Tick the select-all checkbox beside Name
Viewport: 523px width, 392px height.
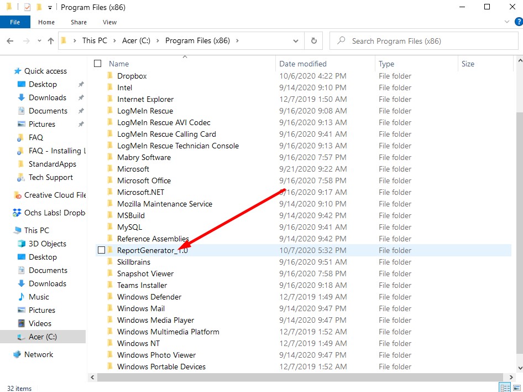tap(97, 64)
